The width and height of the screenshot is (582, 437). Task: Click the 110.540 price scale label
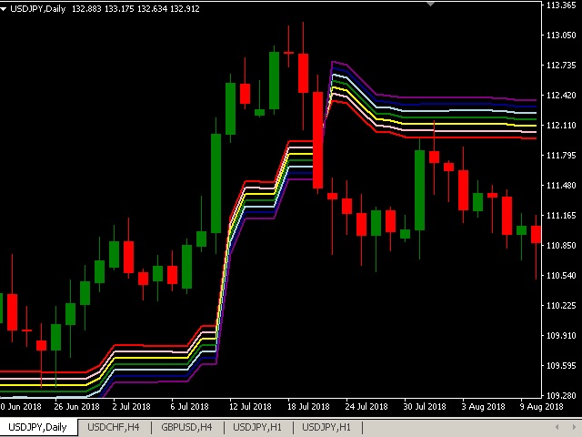(561, 275)
